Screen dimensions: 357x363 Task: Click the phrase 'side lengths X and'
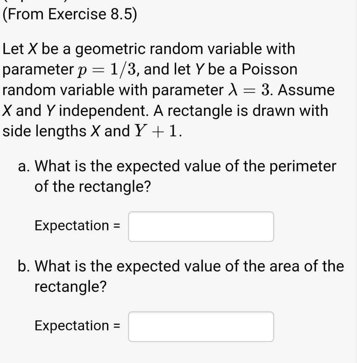(x=66, y=131)
